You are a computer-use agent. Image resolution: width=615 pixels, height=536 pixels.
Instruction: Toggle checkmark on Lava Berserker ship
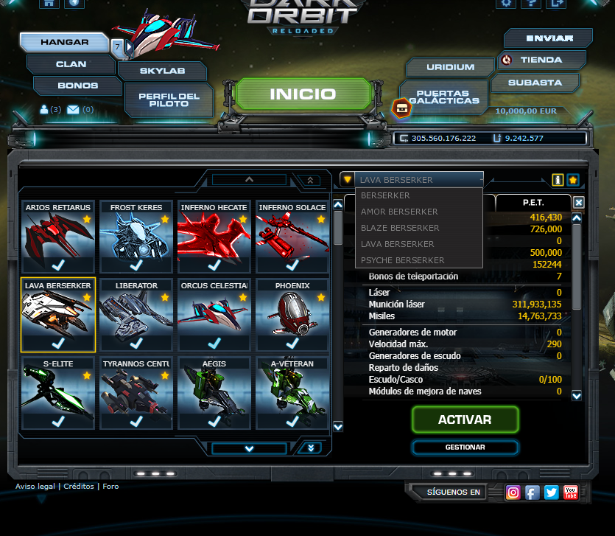tap(58, 344)
